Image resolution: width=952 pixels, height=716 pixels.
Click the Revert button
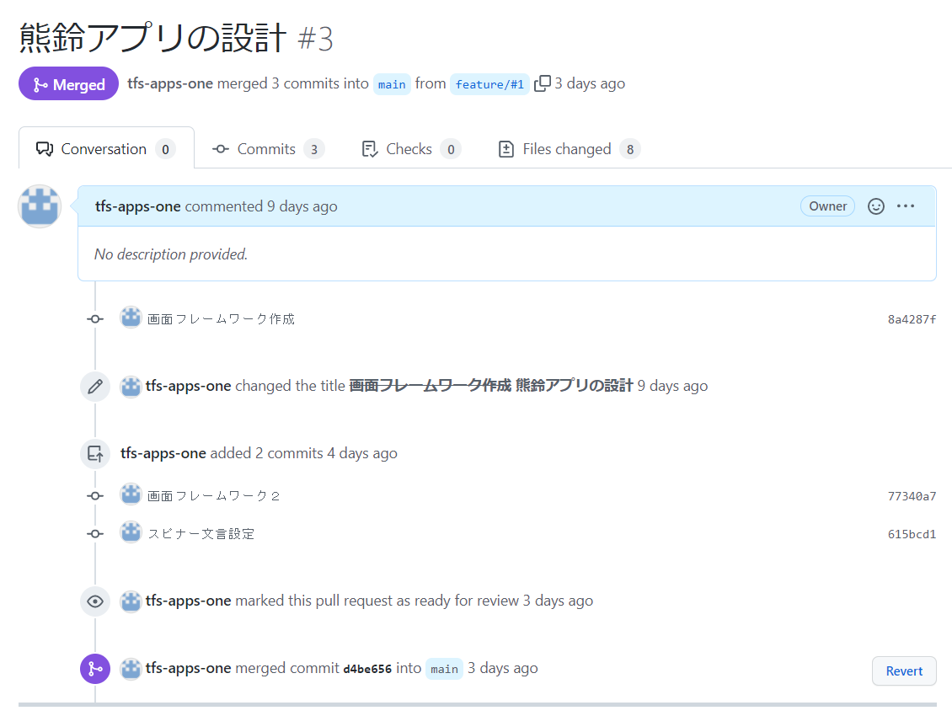tap(904, 671)
